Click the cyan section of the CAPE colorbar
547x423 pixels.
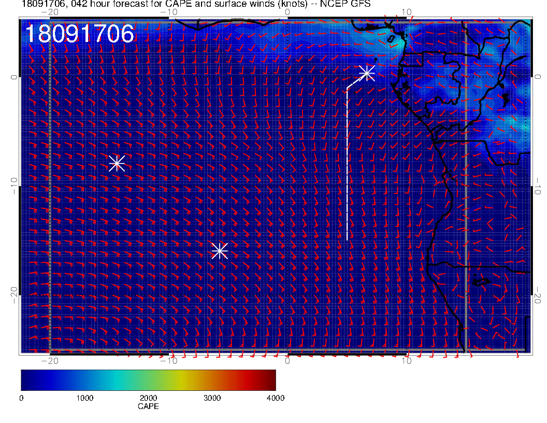pos(117,380)
